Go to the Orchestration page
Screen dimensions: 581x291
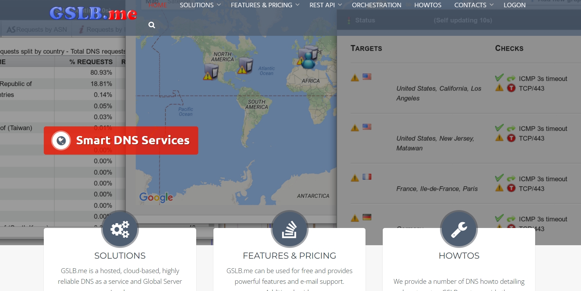(x=377, y=5)
